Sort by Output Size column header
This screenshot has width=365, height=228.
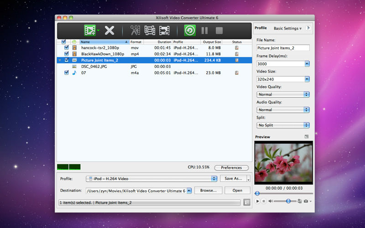click(212, 42)
